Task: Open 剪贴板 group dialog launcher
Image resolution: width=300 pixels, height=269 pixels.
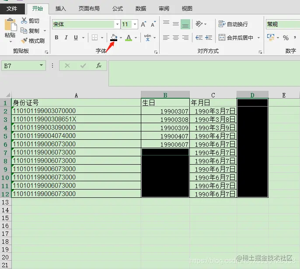Action: click(x=46, y=52)
